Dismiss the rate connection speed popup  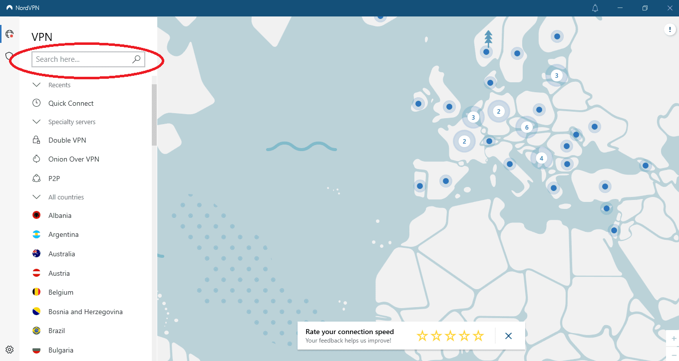[508, 336]
